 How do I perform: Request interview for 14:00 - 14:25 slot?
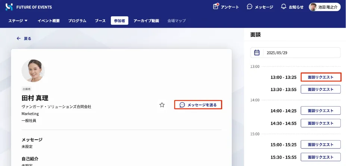(x=321, y=111)
